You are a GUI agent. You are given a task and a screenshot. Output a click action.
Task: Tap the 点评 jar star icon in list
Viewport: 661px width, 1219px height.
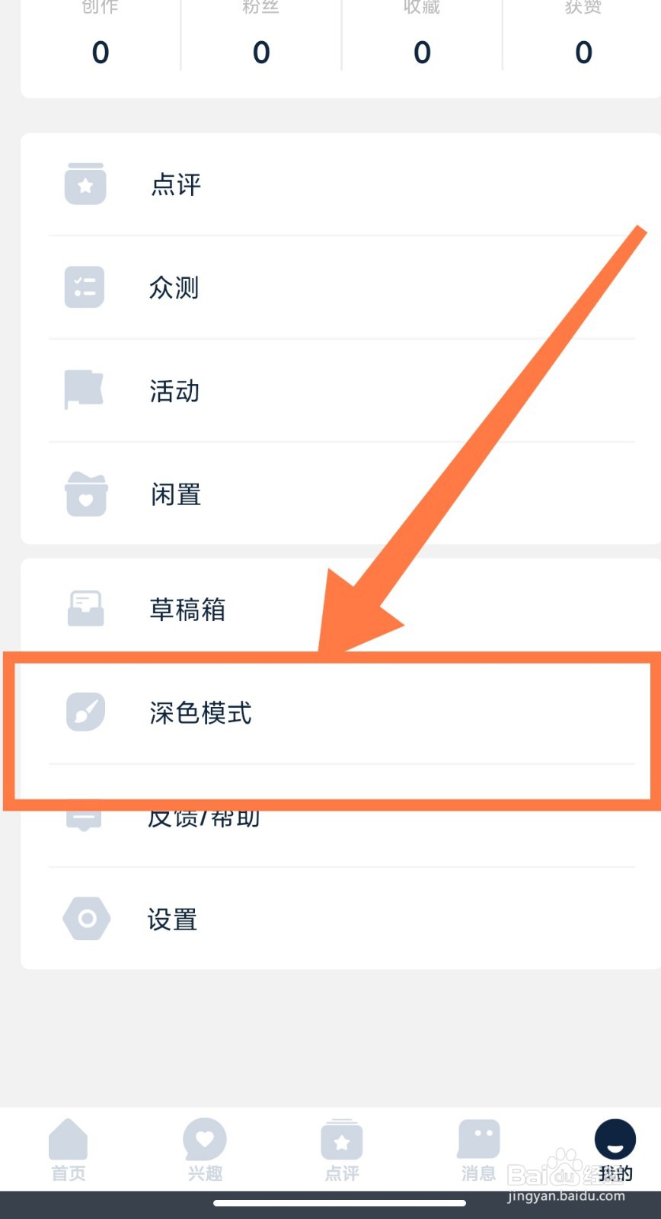[x=85, y=184]
